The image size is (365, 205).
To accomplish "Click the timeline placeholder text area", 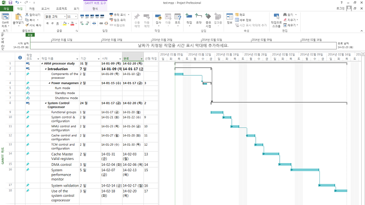I will click(183, 46).
